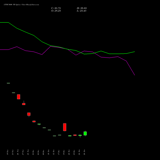
Task: Click the green indicator line's right end
Action: 134,52
